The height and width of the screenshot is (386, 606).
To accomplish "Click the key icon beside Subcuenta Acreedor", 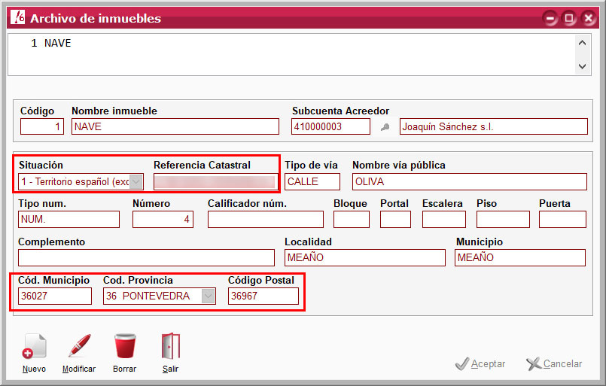I will coord(385,127).
